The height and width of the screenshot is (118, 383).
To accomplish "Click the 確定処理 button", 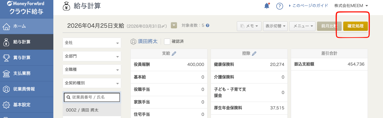I will 356,26.
